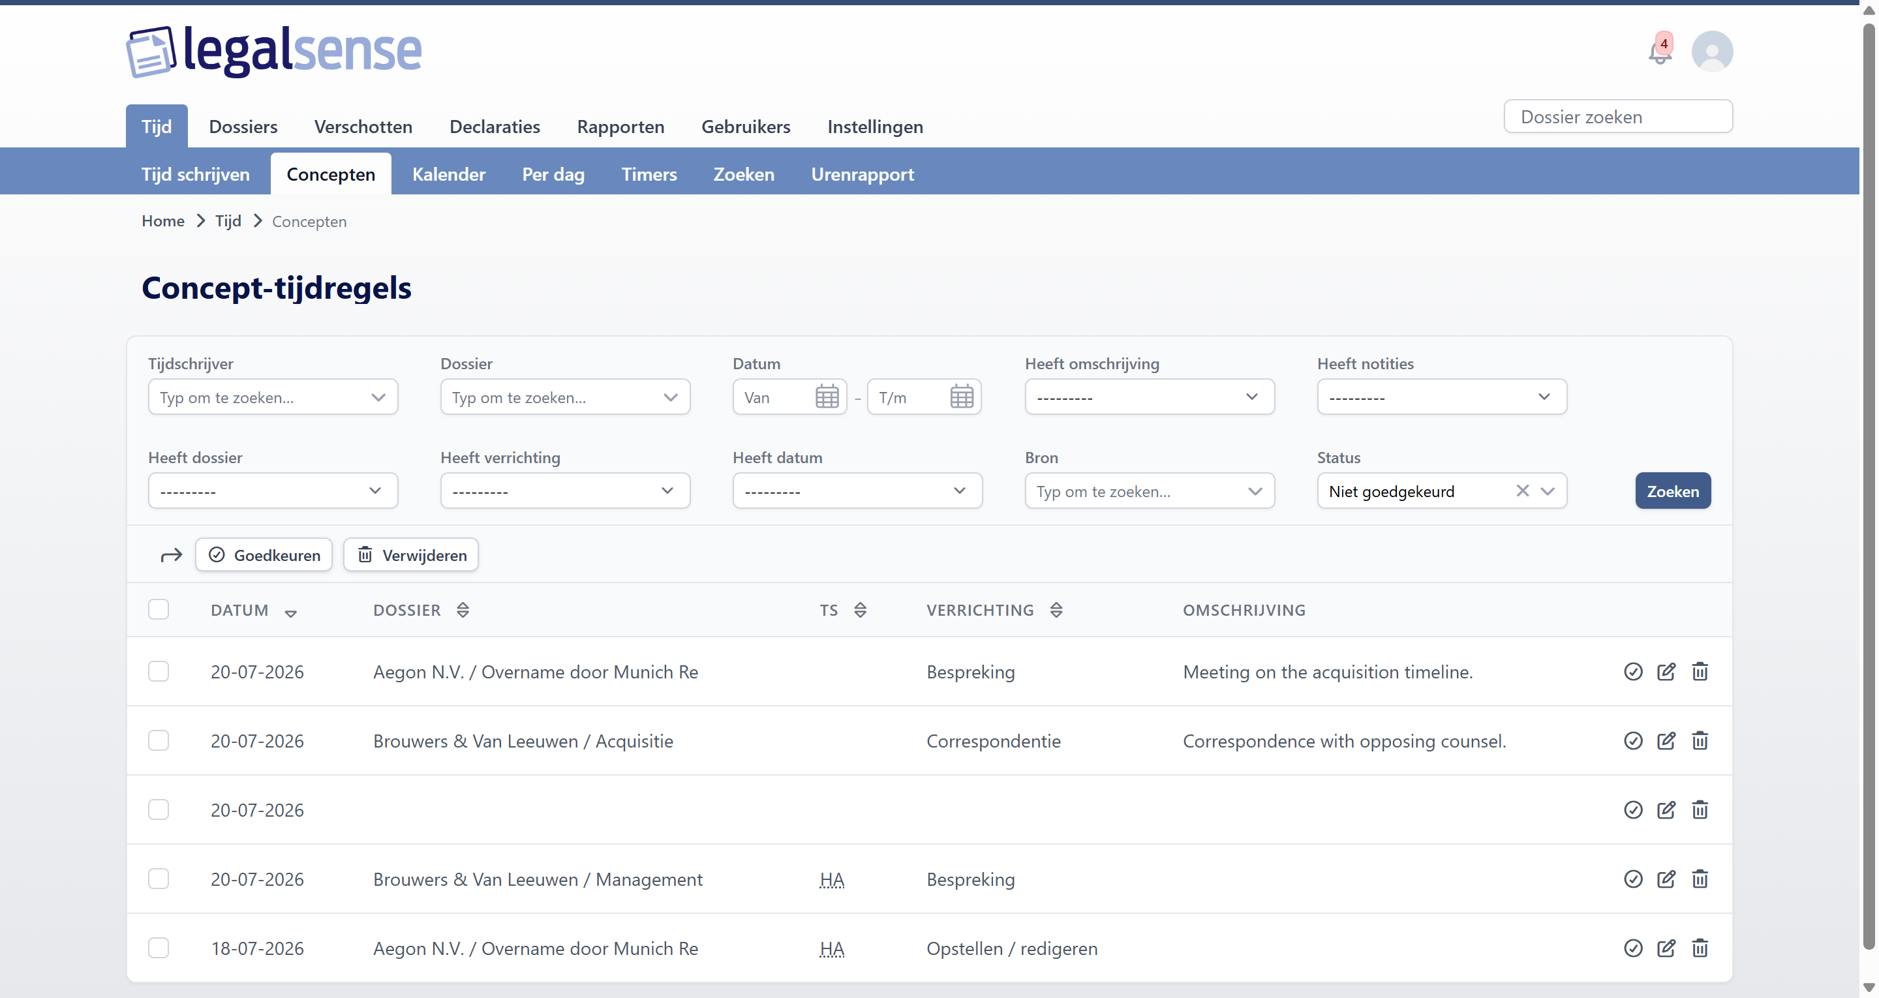This screenshot has width=1879, height=998.
Task: Open the T/m date calendar picker
Action: click(x=962, y=398)
